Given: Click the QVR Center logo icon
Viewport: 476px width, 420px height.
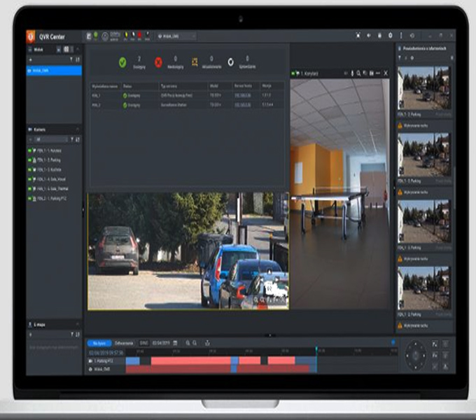Looking at the screenshot, I should (x=31, y=36).
